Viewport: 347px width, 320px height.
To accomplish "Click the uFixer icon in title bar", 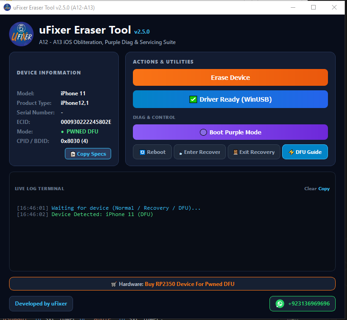I will pos(7,7).
